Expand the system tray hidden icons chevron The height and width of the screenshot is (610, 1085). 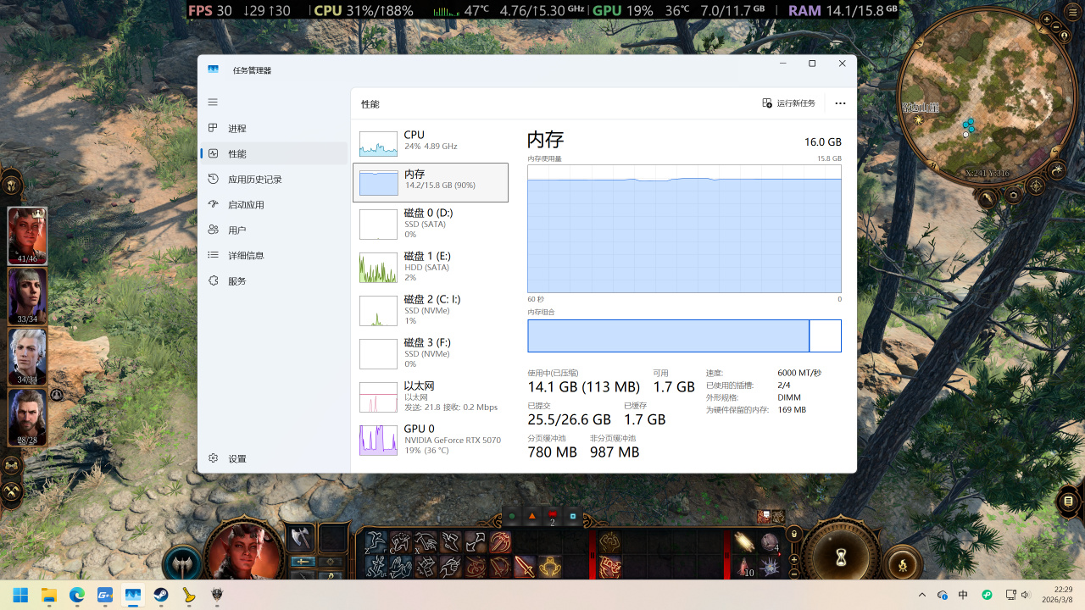[x=922, y=596]
